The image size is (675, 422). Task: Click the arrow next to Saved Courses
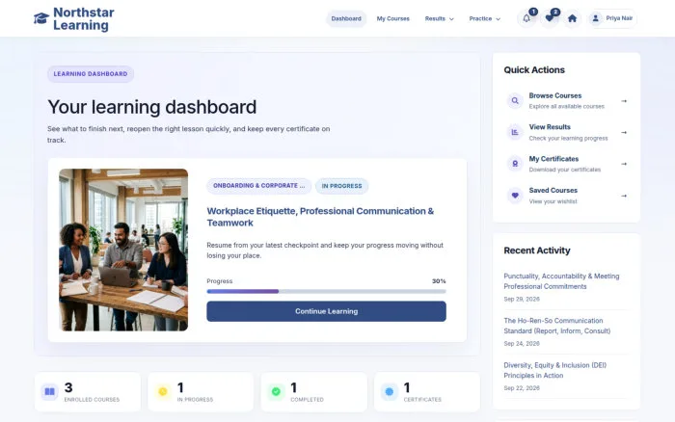624,196
